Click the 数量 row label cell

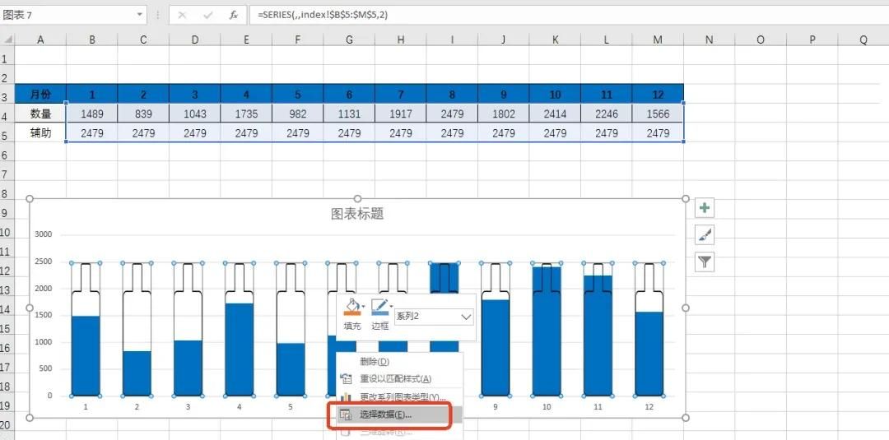point(40,113)
